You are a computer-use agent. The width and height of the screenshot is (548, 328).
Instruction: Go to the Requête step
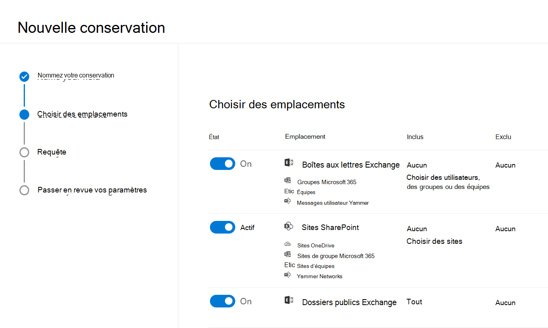pos(52,152)
